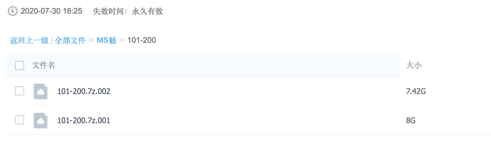Screen dimensions: 491x166
Task: Check the box for 101-200.7z.002
Action: point(19,91)
